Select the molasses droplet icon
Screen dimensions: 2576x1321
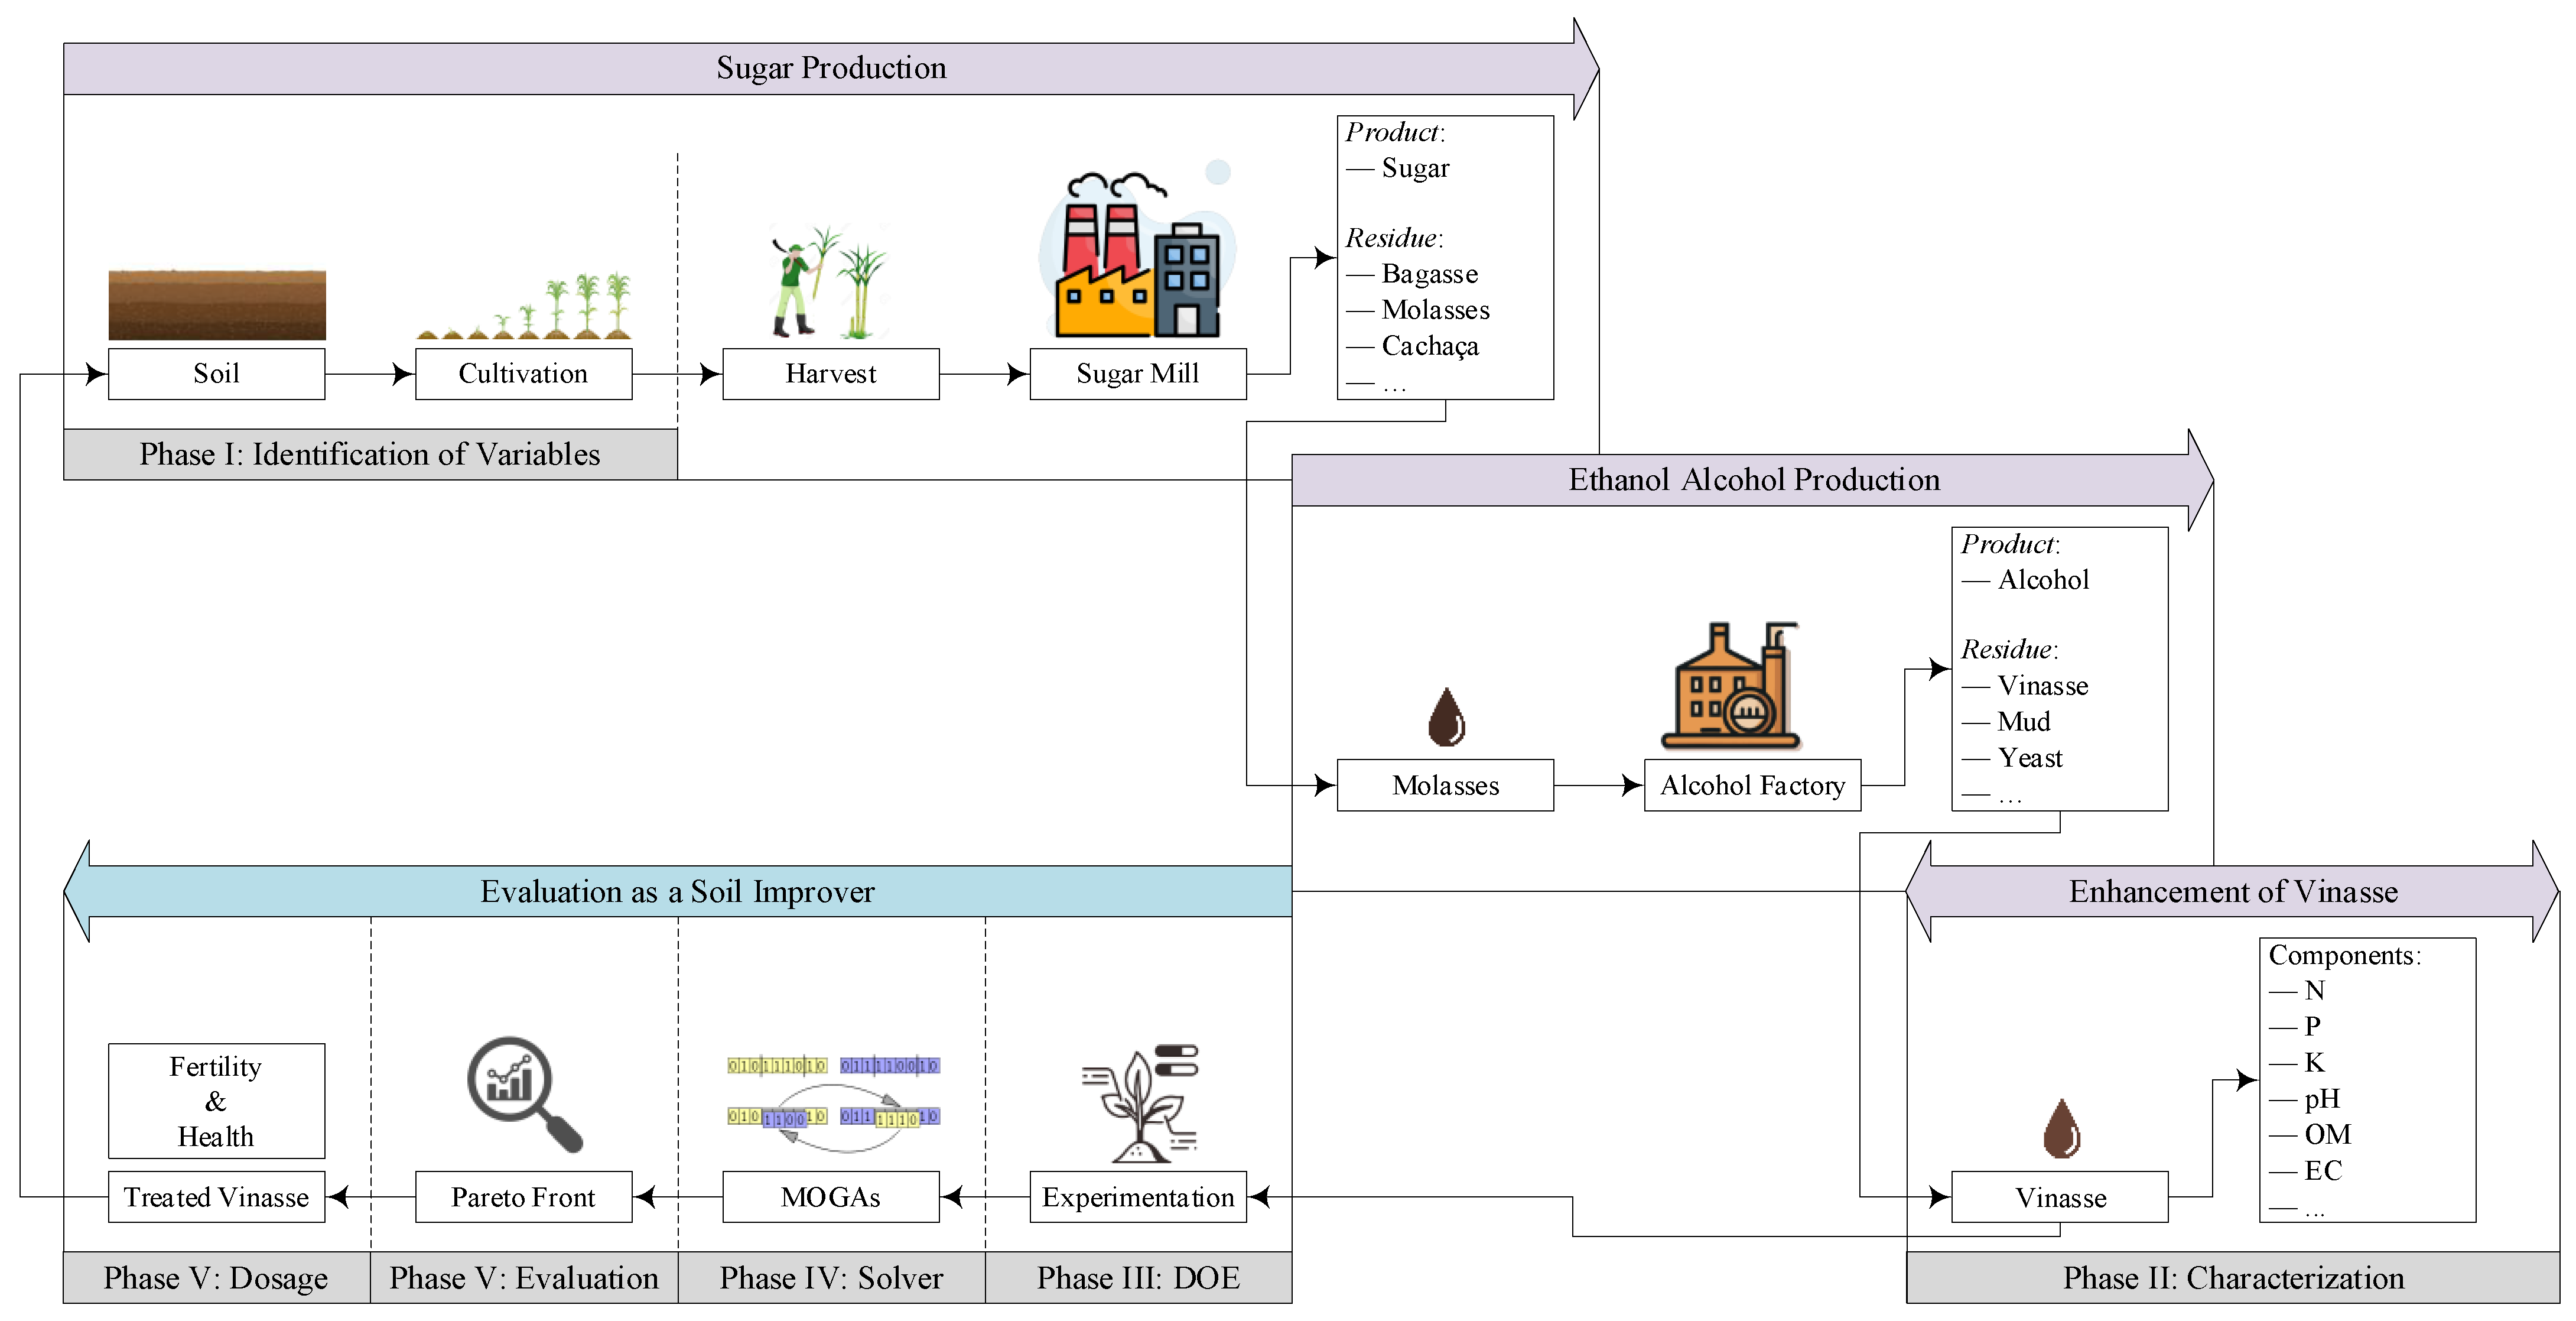(1446, 716)
